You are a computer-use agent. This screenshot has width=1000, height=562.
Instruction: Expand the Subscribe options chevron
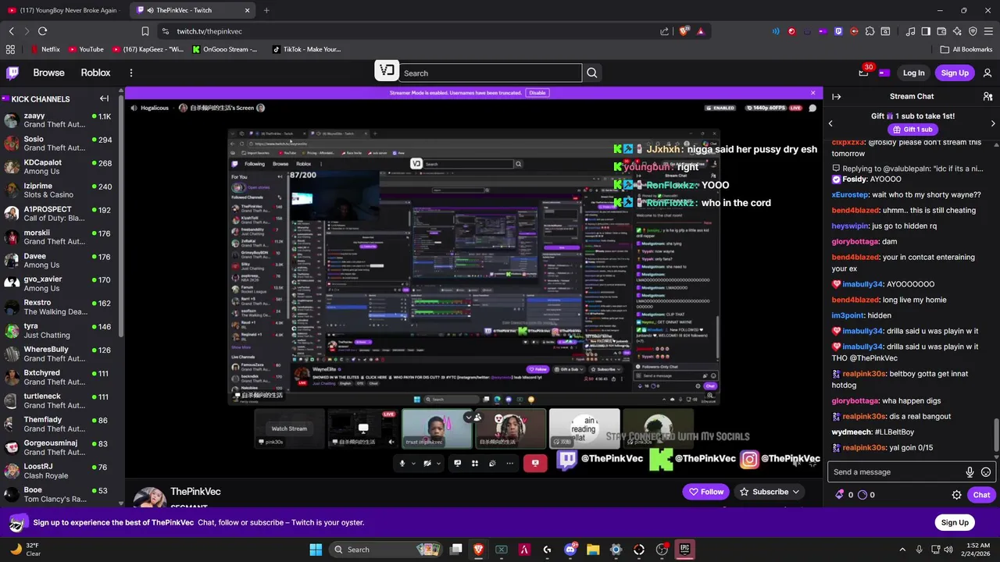795,492
